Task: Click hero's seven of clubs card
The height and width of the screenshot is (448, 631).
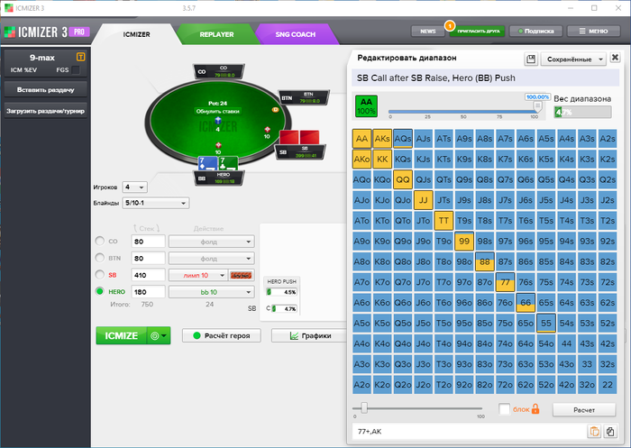Action: coord(228,163)
